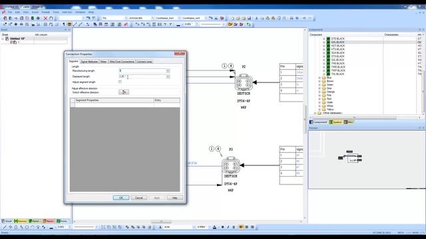Click the undo arrow icon in top toolbar

(304, 18)
